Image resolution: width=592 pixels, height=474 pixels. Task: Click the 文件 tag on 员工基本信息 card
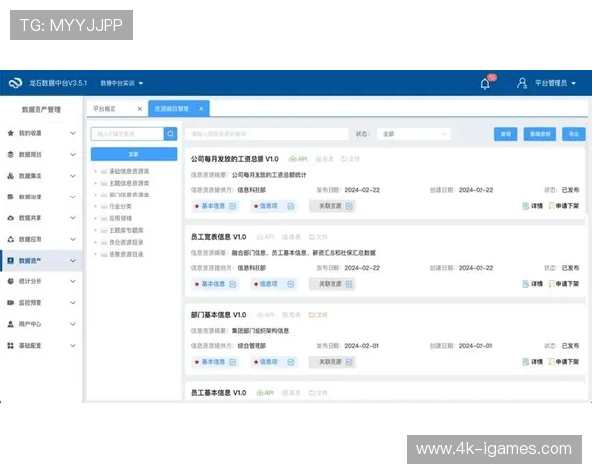tap(318, 393)
